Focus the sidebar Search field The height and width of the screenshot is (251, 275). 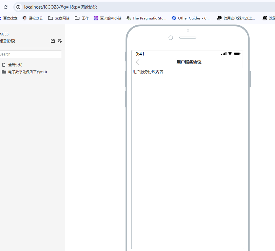(30, 54)
